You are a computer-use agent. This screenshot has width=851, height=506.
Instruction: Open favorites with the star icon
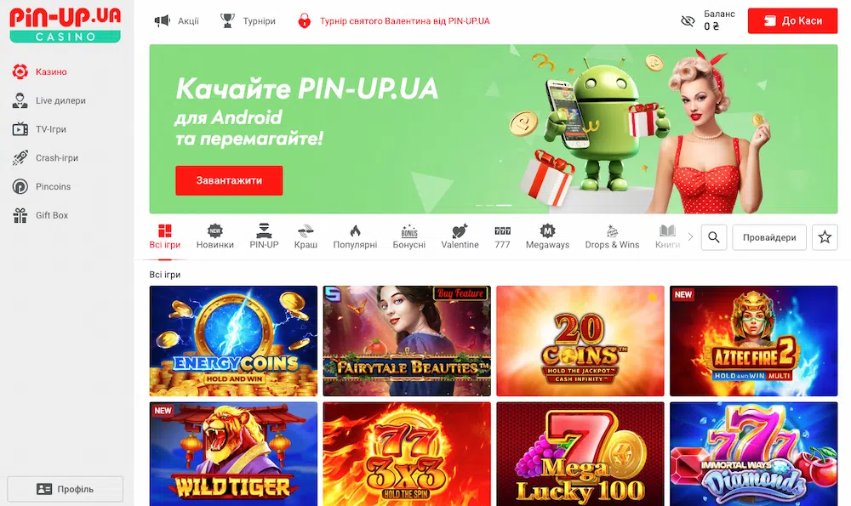[x=825, y=237]
